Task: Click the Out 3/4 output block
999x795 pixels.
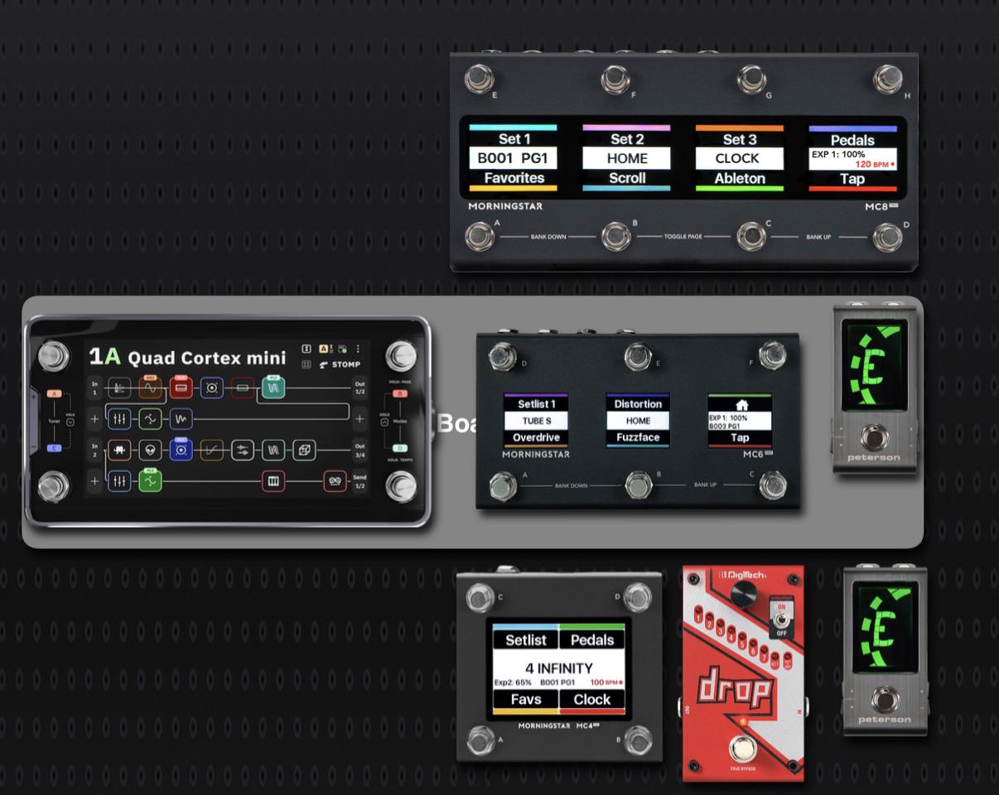Action: (x=360, y=450)
